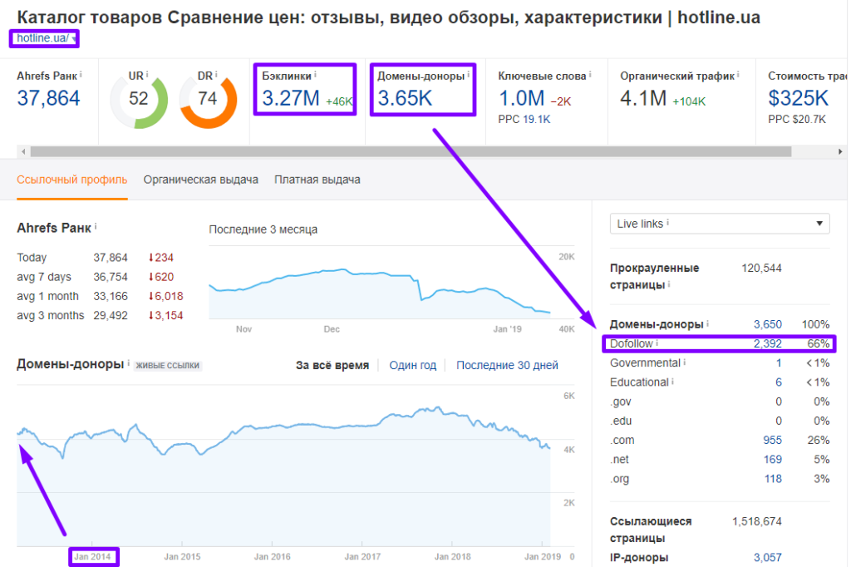Click the horizontal scrollbar under metrics
The height and width of the screenshot is (567, 851).
pyautogui.click(x=416, y=151)
